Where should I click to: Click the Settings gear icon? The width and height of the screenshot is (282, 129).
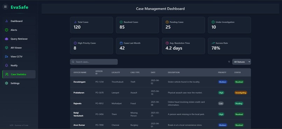click(7, 83)
